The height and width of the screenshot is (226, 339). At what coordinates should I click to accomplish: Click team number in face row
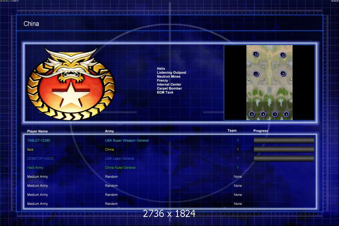point(238,150)
